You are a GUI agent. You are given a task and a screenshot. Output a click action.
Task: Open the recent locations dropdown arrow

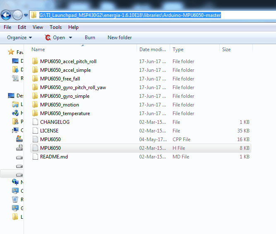26,15
